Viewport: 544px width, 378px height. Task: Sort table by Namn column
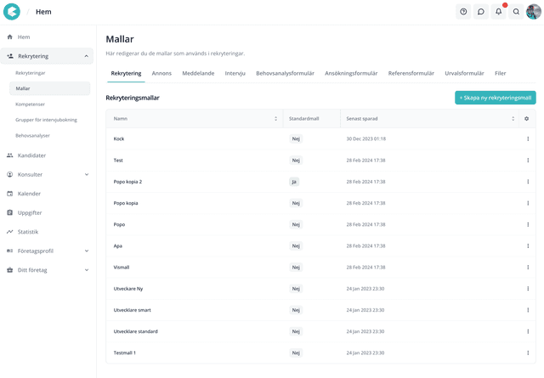click(275, 119)
